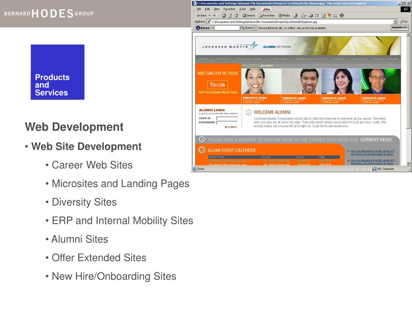Select the second featured alumni man photo
The width and height of the screenshot is (412, 309).
[x=301, y=81]
